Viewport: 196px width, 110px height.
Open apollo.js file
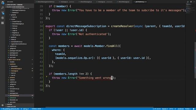13,37
